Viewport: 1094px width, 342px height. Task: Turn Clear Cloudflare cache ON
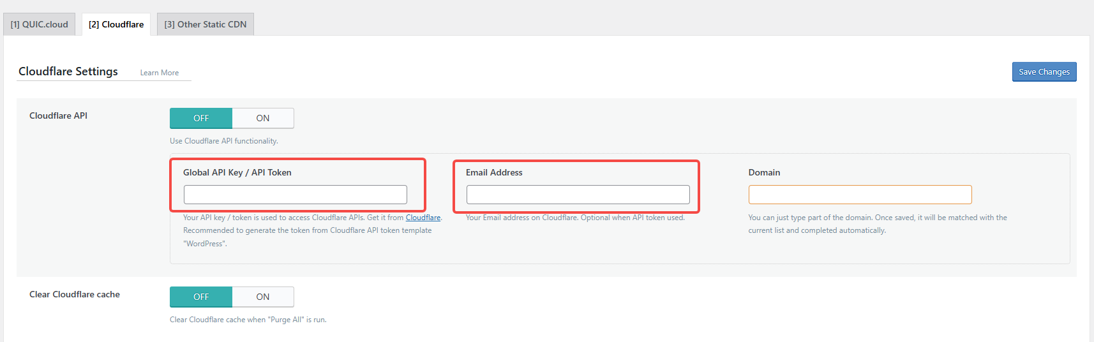point(263,297)
